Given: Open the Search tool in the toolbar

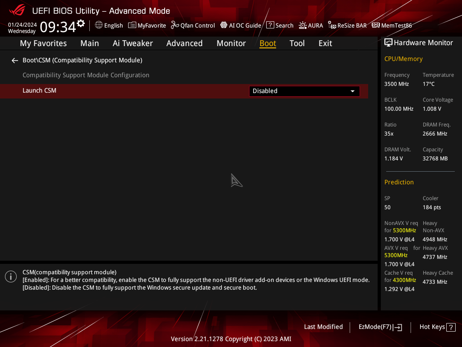Looking at the screenshot, I should click(280, 25).
